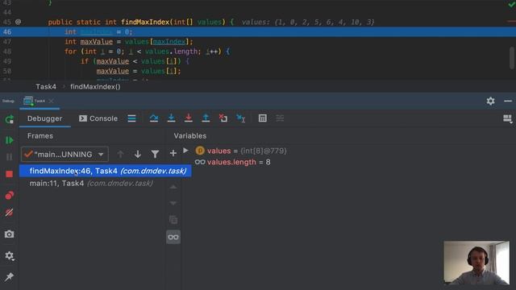Click the camera thread dump icon
This screenshot has width=516, height=290.
coord(9,234)
